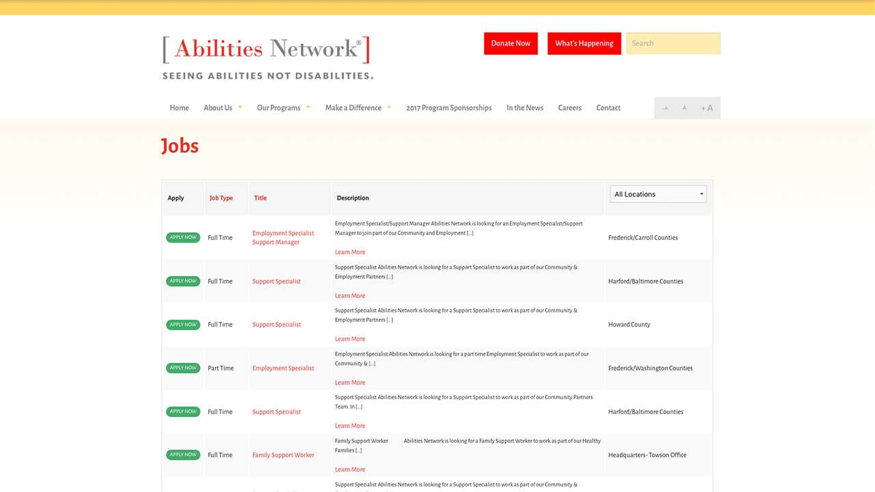875x492 pixels.
Task: Focus the Search input field
Action: pyautogui.click(x=673, y=43)
